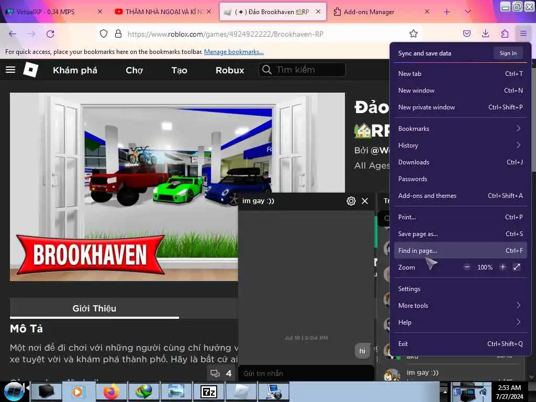Image resolution: width=536 pixels, height=402 pixels.
Task: Select New window in the menu
Action: tap(460, 90)
